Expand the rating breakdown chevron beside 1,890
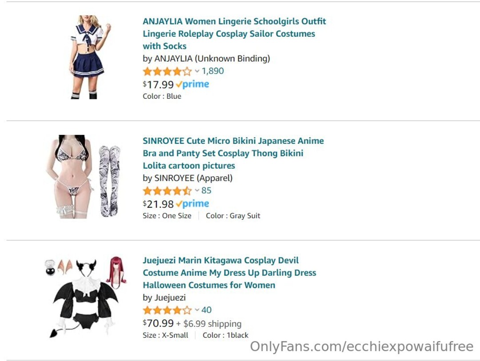Image resolution: width=480 pixels, height=361 pixels. pos(197,71)
